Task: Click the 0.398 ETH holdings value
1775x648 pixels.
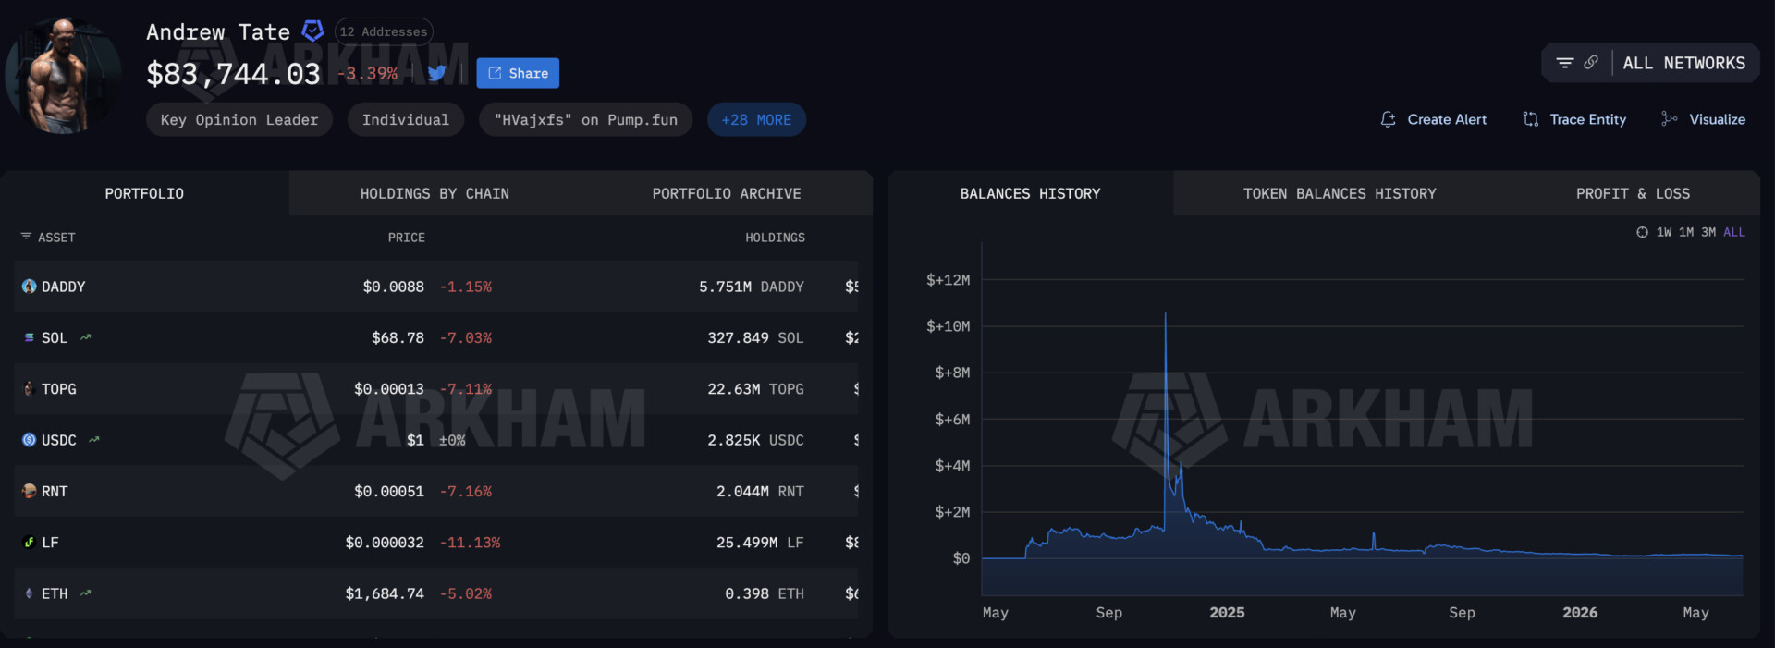Action: click(765, 593)
